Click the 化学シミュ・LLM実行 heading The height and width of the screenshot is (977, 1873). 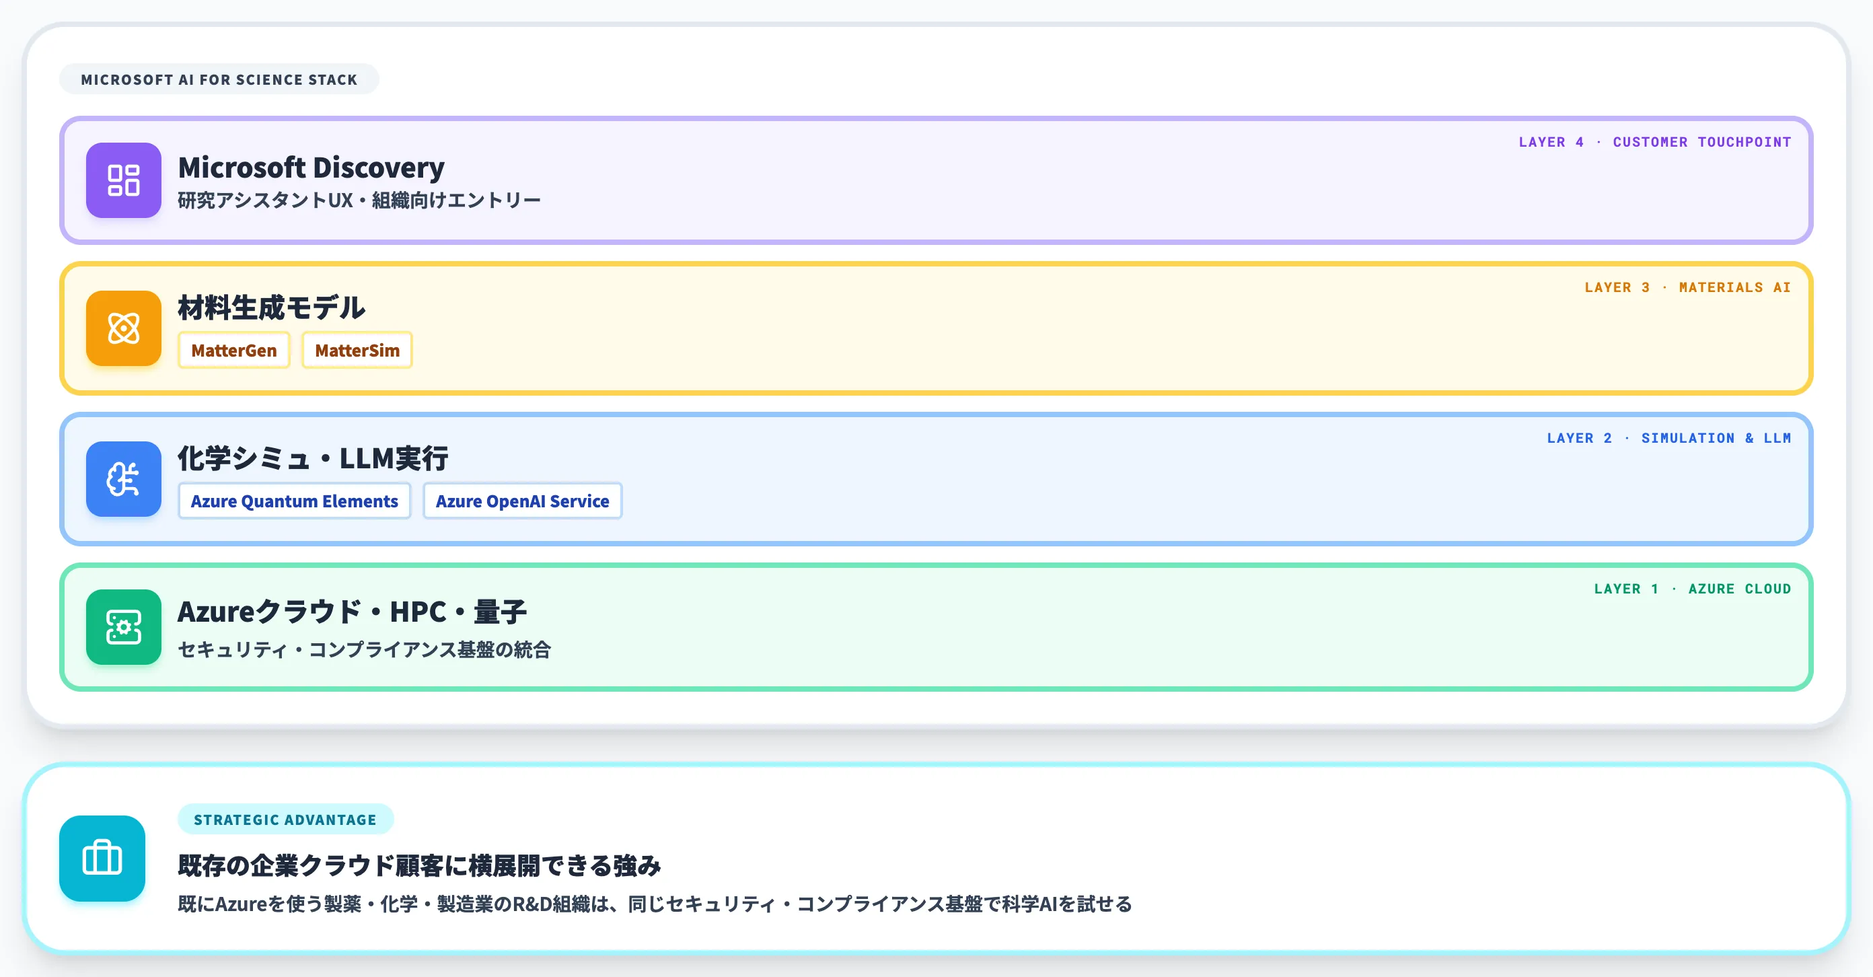tap(314, 459)
